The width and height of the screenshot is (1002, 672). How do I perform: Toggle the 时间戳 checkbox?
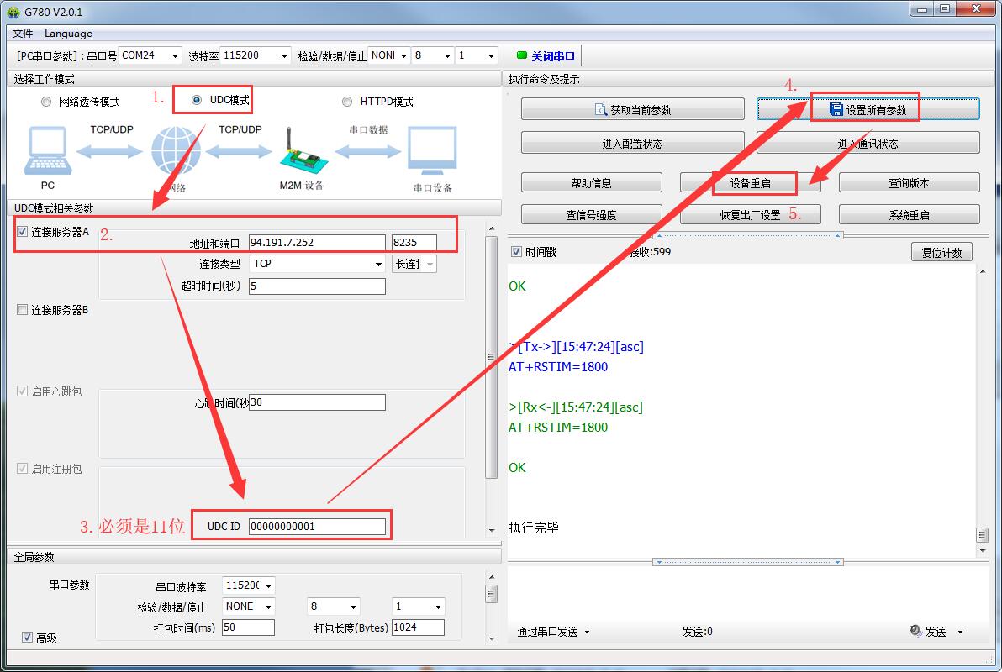pyautogui.click(x=517, y=252)
